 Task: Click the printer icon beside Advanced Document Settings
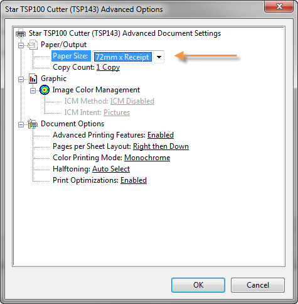pyautogui.click(x=21, y=33)
